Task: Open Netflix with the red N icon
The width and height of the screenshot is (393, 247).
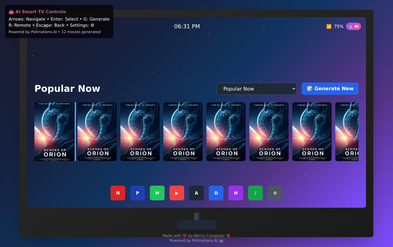Action: pyautogui.click(x=118, y=193)
